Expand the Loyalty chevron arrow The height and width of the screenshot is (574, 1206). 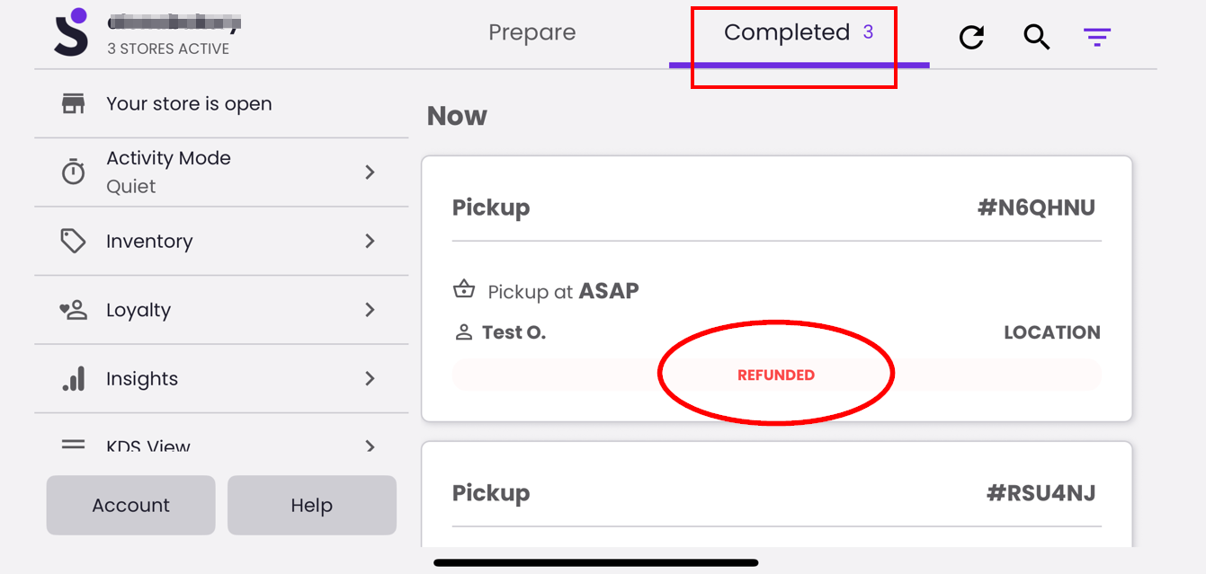click(x=370, y=310)
